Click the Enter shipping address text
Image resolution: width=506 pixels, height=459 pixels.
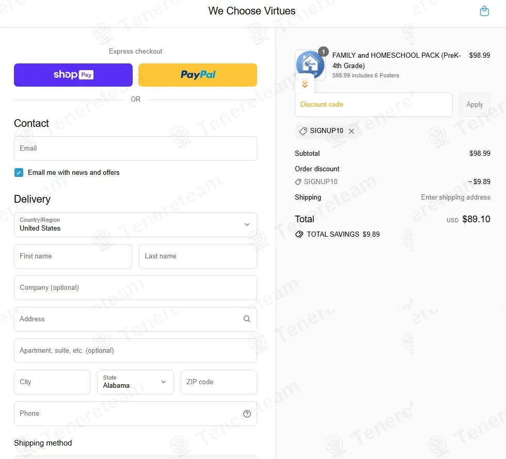tap(455, 197)
